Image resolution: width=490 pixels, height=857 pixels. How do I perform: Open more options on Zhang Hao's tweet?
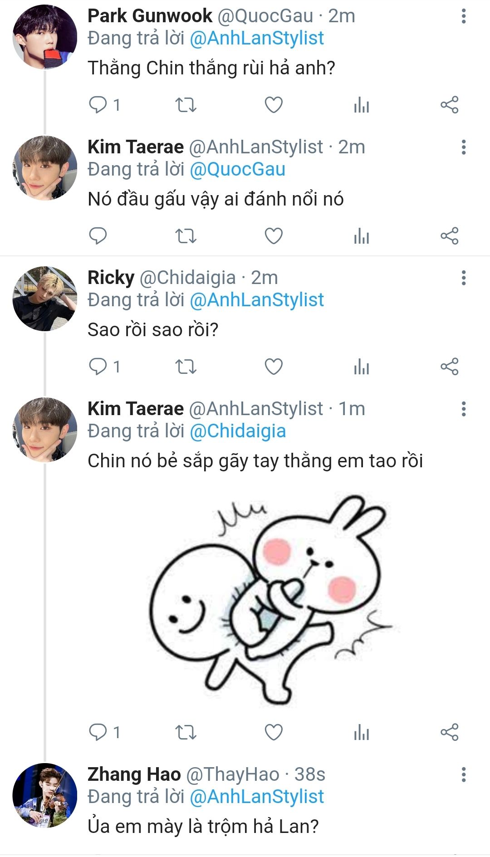pyautogui.click(x=463, y=775)
